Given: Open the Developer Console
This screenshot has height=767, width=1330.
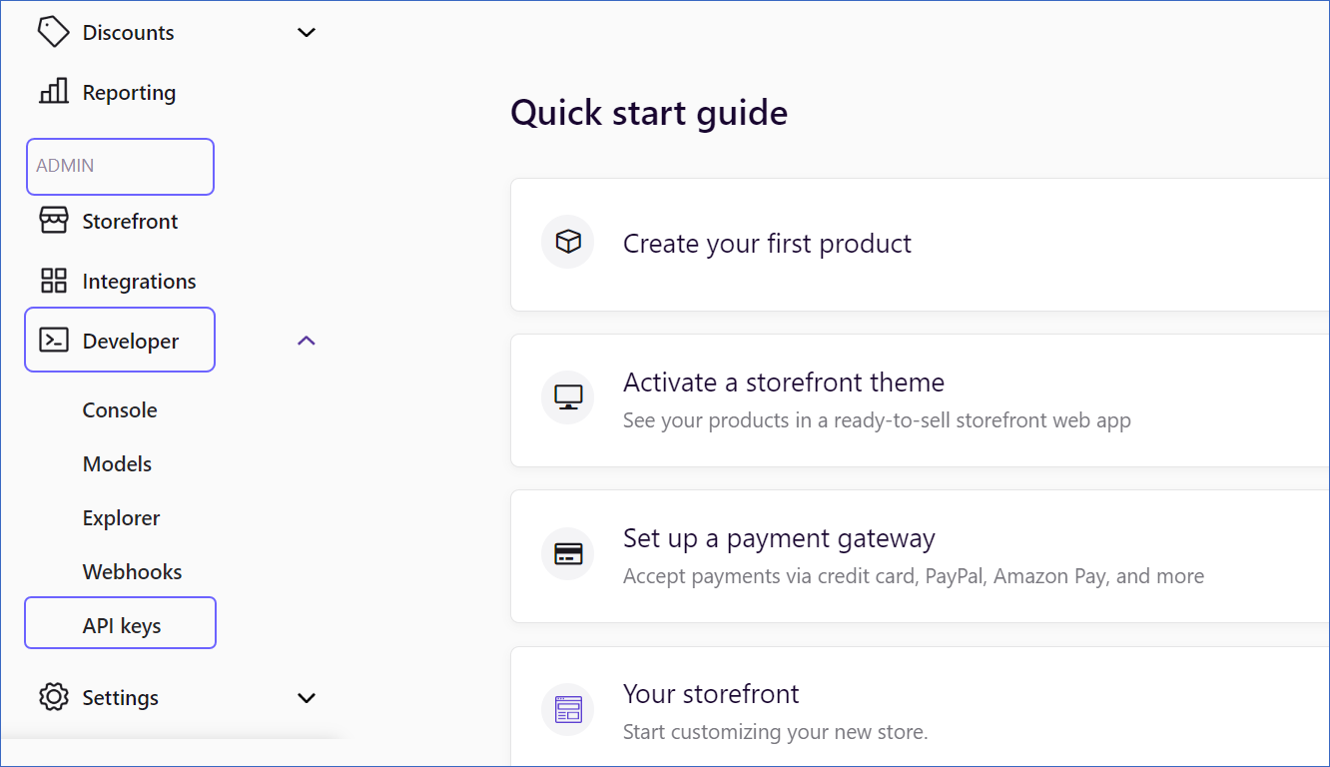Looking at the screenshot, I should coord(120,410).
